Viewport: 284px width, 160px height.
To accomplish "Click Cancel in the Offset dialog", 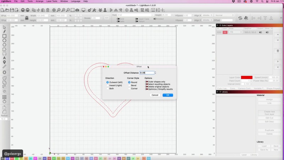I will [x=155, y=95].
